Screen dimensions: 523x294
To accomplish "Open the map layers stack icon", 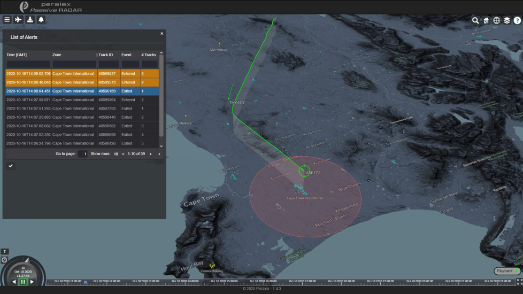I will 507,20.
